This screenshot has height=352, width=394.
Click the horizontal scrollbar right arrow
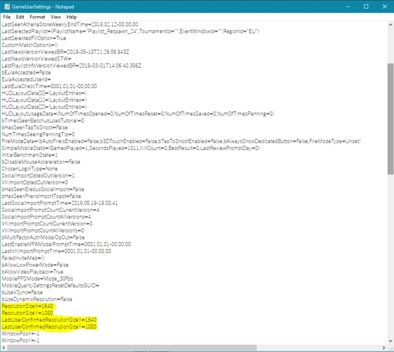pos(383,348)
